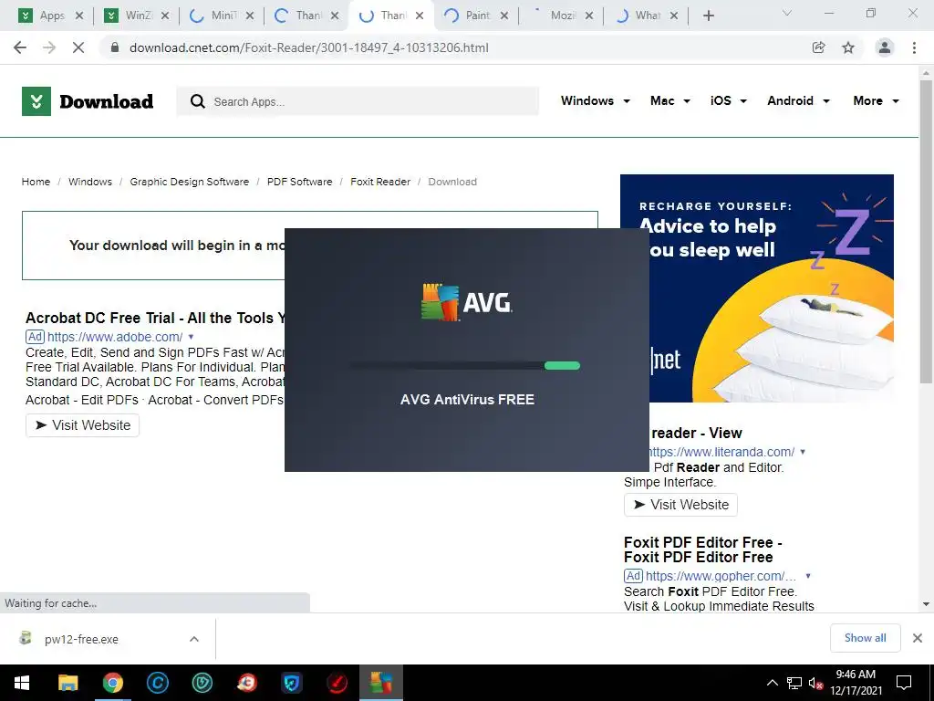Switch to the Paint tab
This screenshot has height=701, width=934.
coord(478,16)
